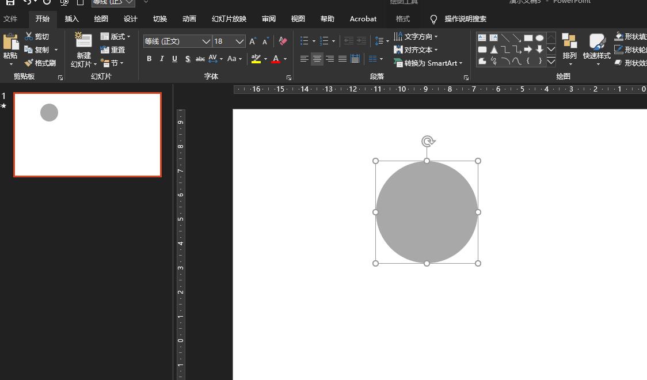Switch to the Insert (插入) tab
The height and width of the screenshot is (380, 647).
coord(72,18)
